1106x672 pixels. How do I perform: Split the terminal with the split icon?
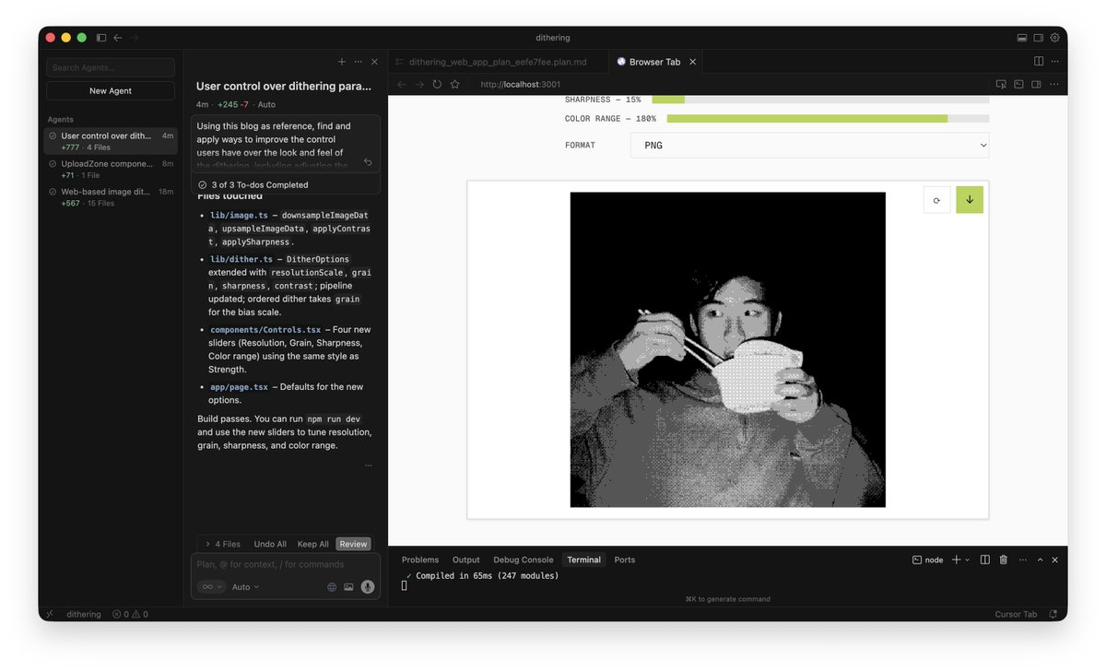[985, 560]
